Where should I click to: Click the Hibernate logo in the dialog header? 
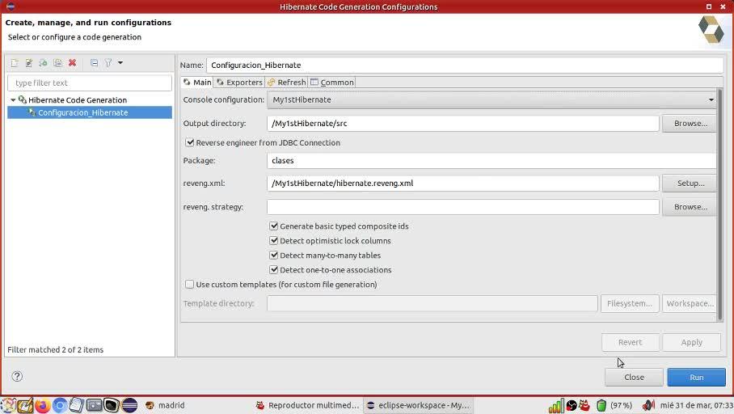711,29
